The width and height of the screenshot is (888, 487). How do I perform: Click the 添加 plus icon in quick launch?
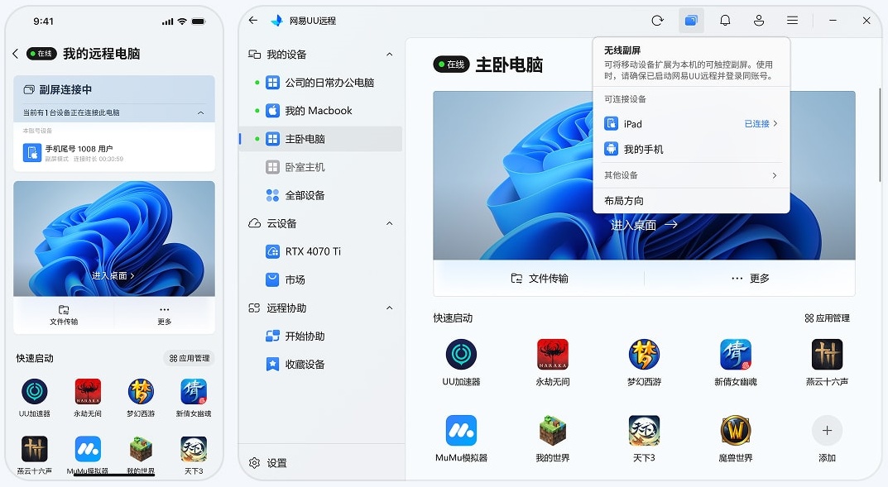(827, 431)
